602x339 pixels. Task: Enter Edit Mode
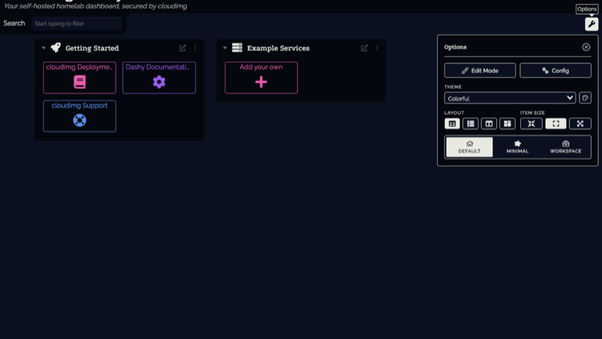tap(480, 70)
